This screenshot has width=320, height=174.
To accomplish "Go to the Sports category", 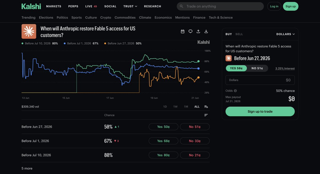I will click(x=77, y=17).
